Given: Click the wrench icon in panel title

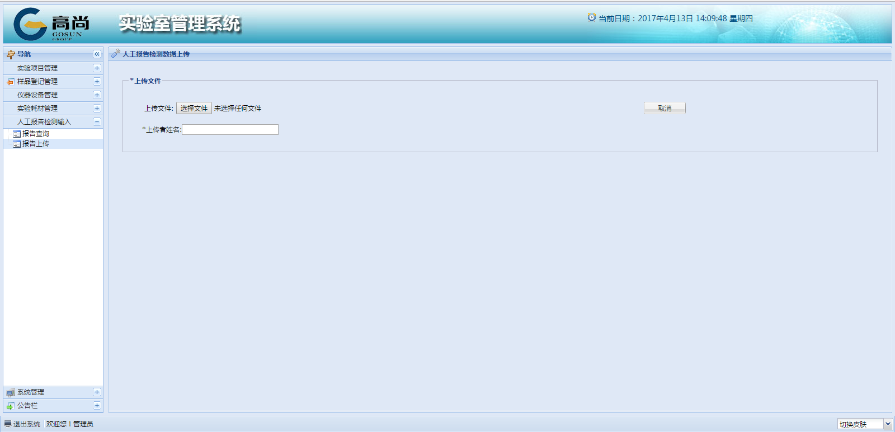Looking at the screenshot, I should click(116, 54).
